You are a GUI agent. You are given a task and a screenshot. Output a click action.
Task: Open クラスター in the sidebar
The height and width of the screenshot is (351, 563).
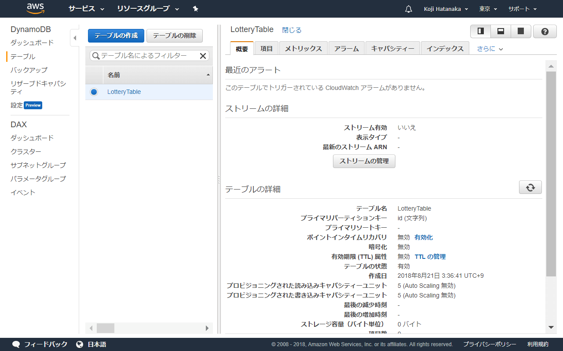26,151
